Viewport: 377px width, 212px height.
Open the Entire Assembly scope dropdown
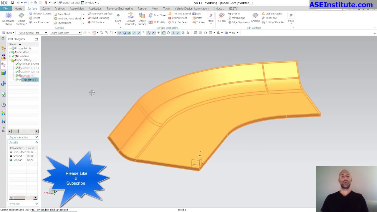click(x=65, y=33)
